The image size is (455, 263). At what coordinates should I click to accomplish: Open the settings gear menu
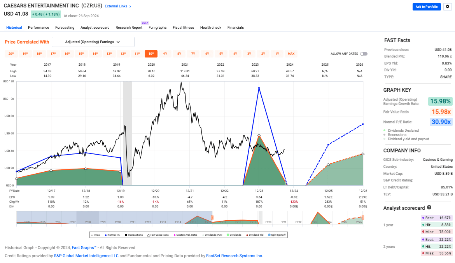448,7
